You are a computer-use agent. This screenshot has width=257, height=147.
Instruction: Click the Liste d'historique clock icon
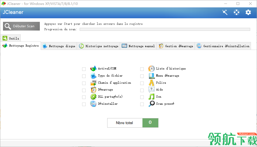pyautogui.click(x=151, y=68)
